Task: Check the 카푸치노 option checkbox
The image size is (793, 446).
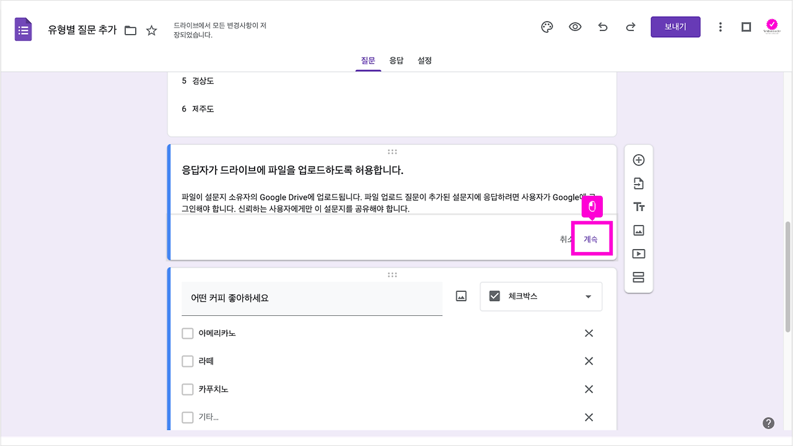Action: [x=188, y=389]
